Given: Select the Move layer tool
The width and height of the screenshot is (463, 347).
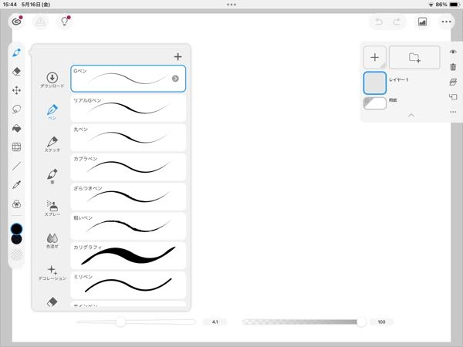Looking at the screenshot, I should 17,90.
